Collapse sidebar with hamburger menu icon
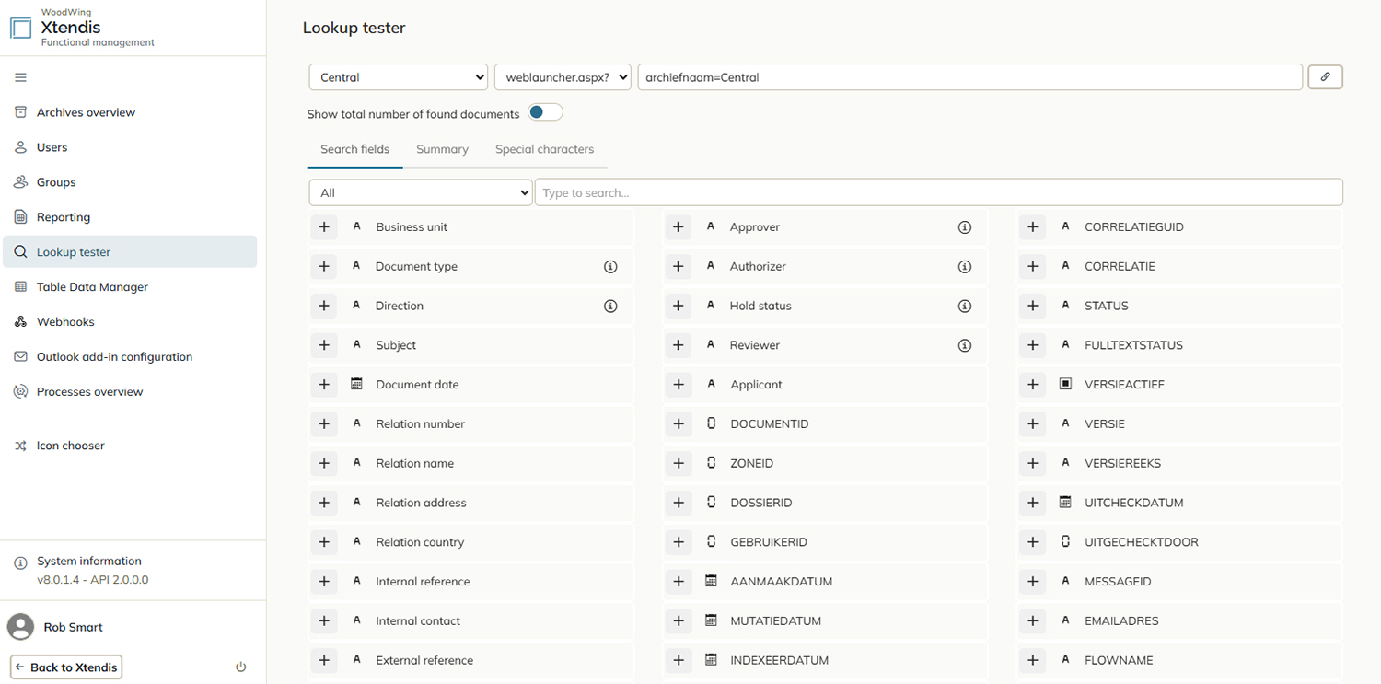 point(20,77)
